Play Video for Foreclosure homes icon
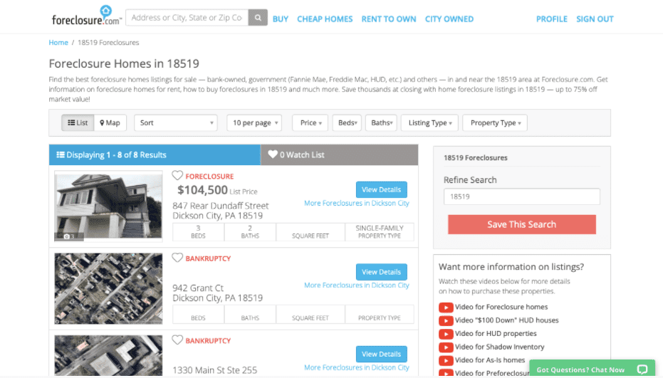 click(x=446, y=307)
